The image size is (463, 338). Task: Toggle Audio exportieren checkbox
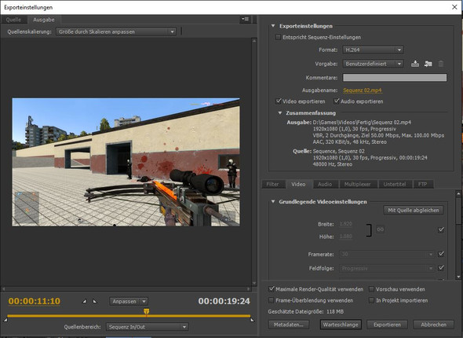click(337, 101)
